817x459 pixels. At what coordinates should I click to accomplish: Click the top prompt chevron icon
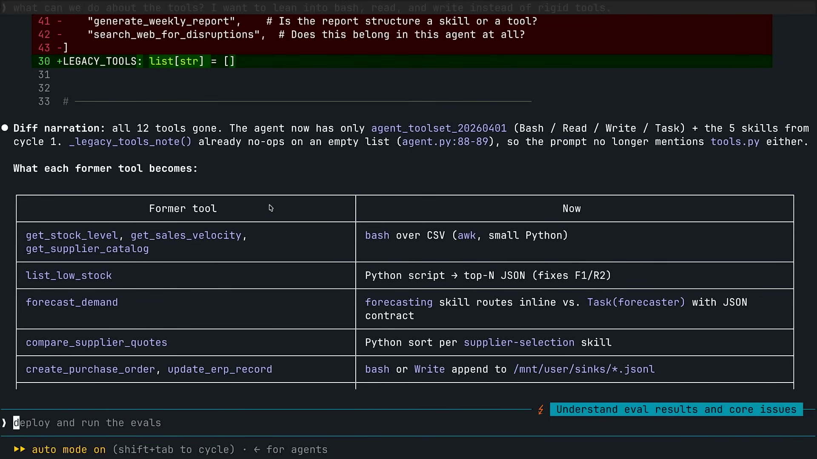coord(4,8)
